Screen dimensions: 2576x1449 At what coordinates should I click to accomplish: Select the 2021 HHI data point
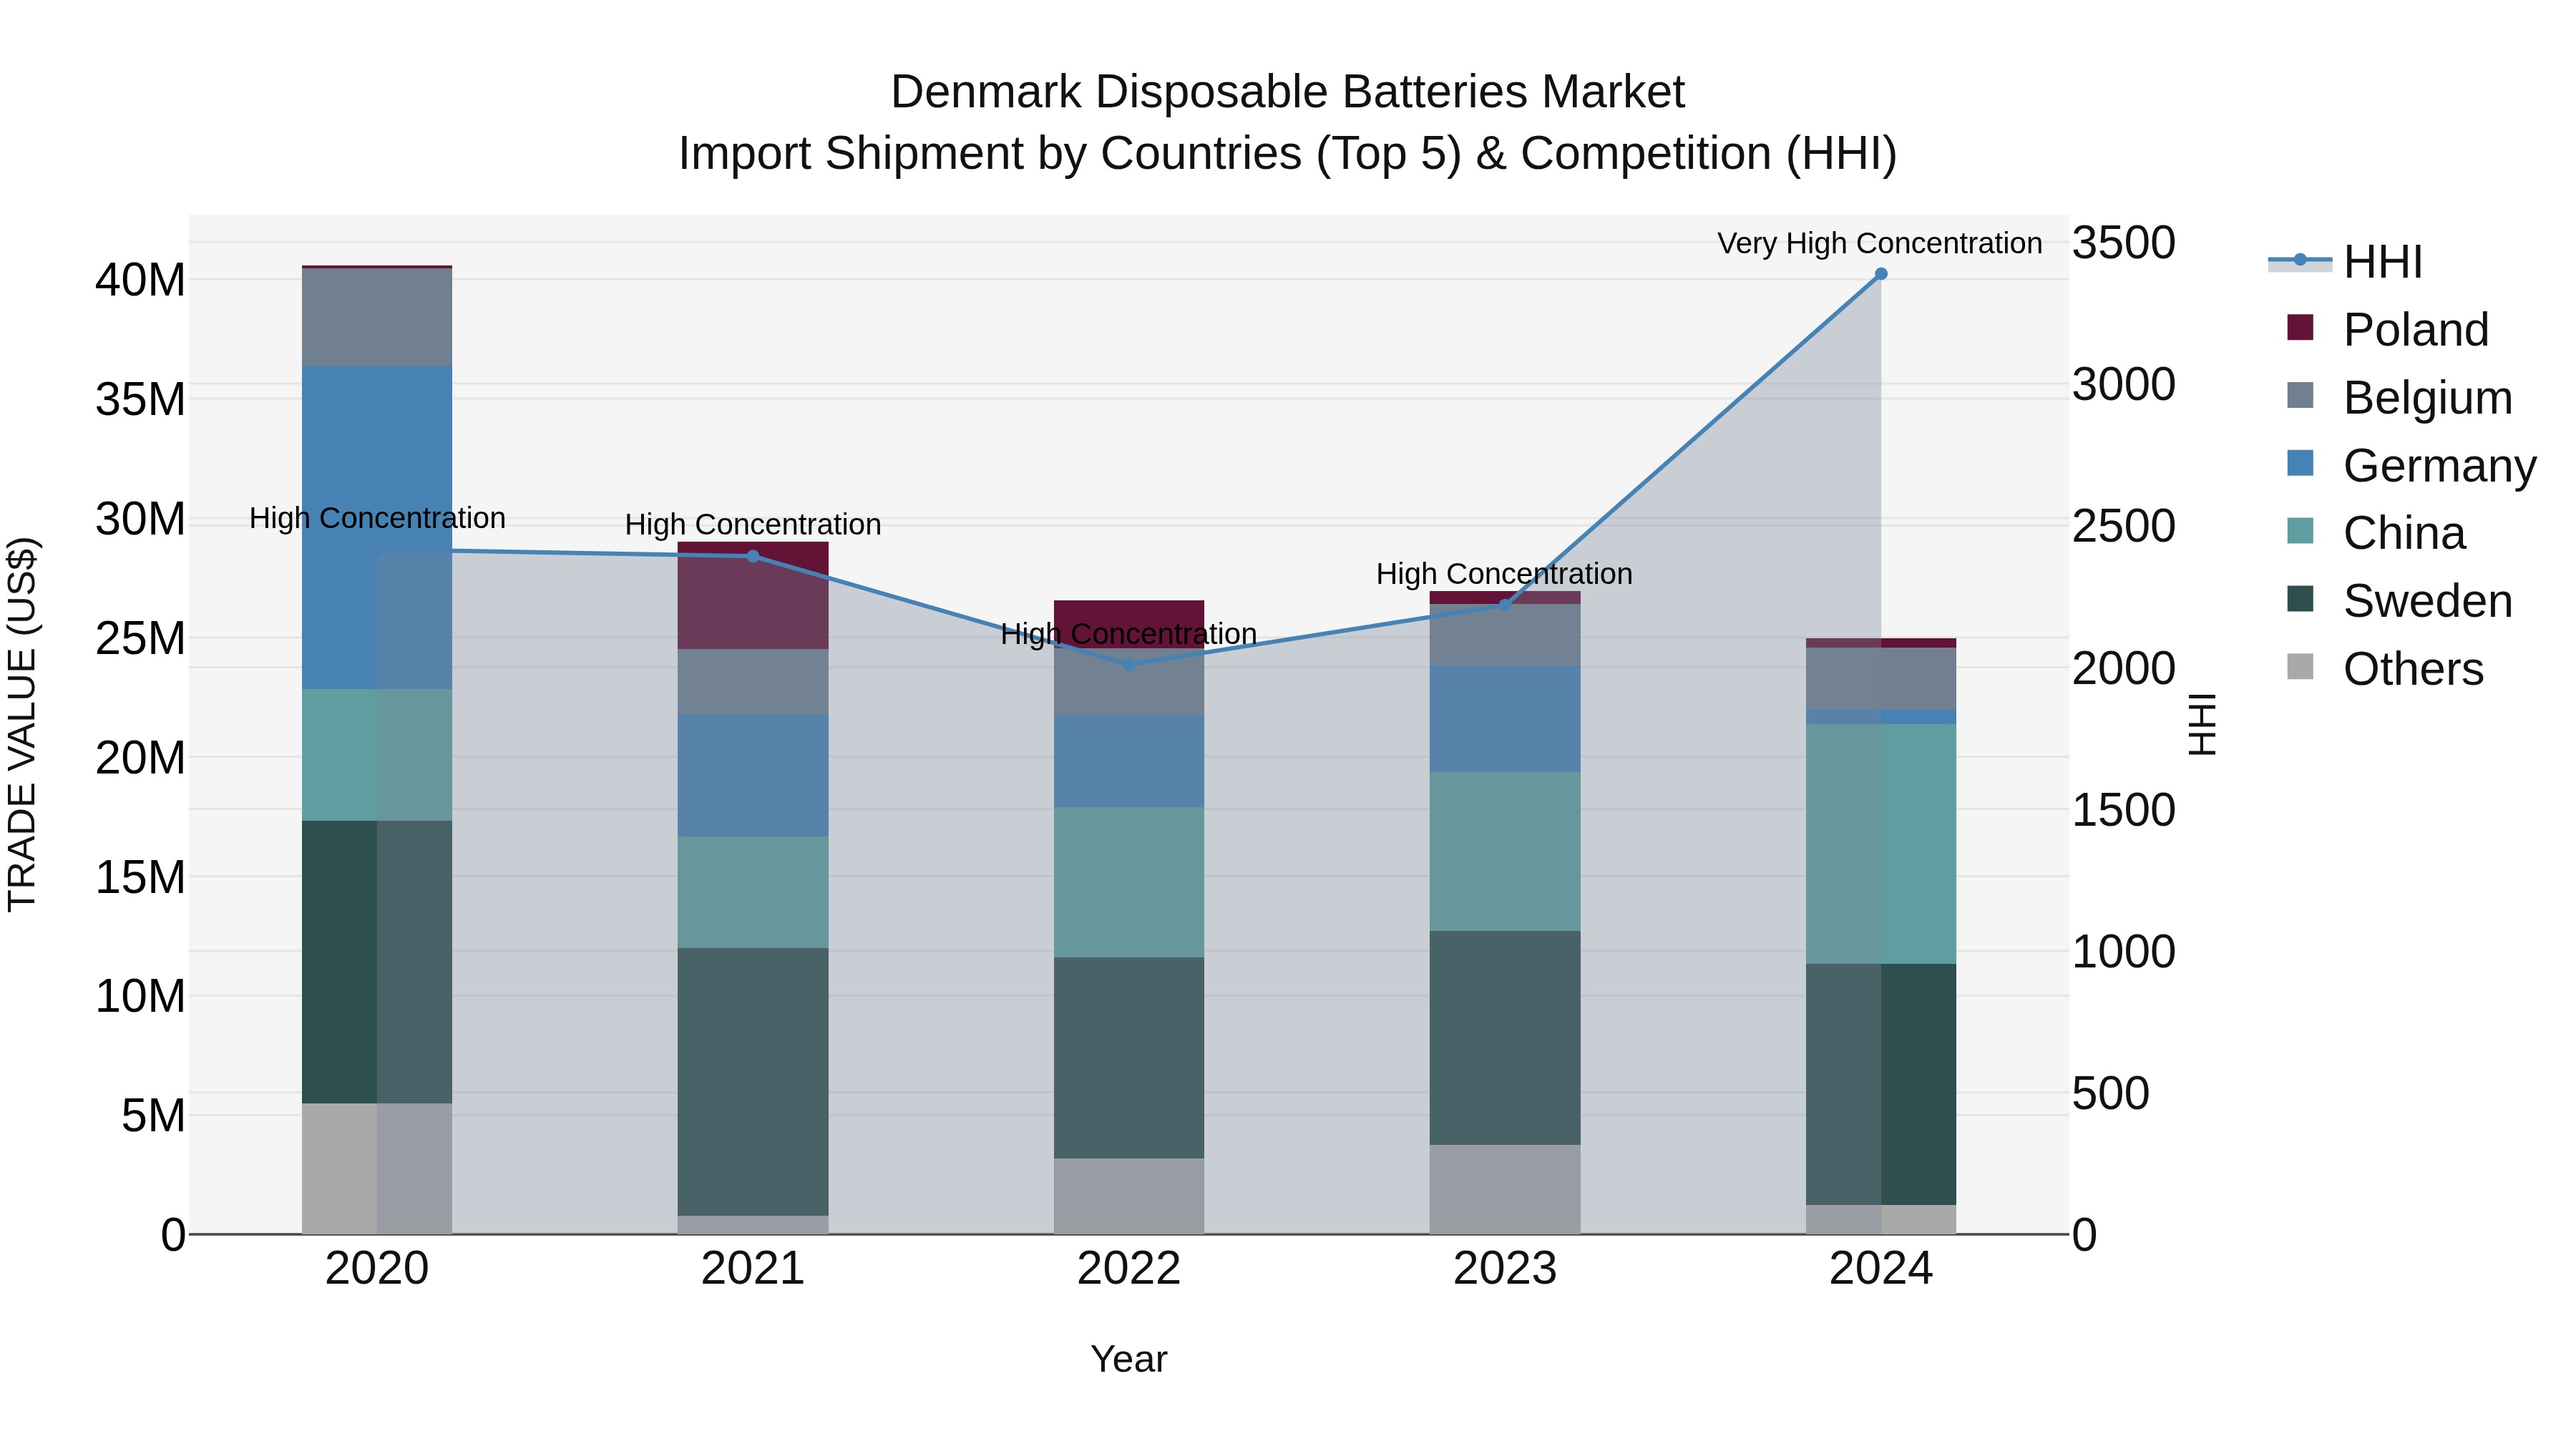click(x=753, y=556)
